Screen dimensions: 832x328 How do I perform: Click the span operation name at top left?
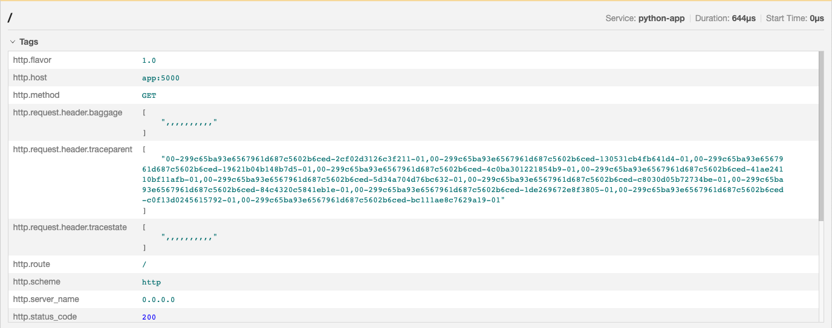click(10, 18)
